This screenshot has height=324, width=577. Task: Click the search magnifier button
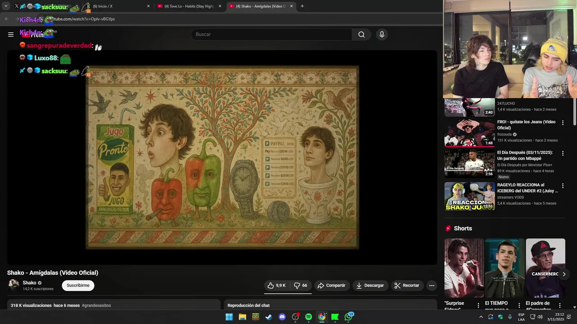362,35
